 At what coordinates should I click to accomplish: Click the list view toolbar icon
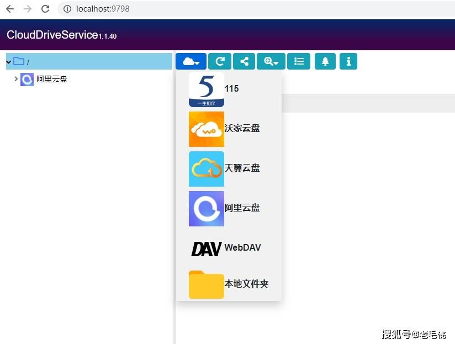(x=299, y=61)
